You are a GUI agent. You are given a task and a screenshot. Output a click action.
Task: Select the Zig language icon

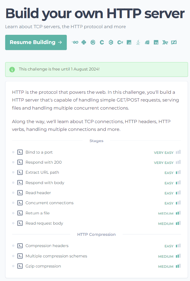pos(174,42)
